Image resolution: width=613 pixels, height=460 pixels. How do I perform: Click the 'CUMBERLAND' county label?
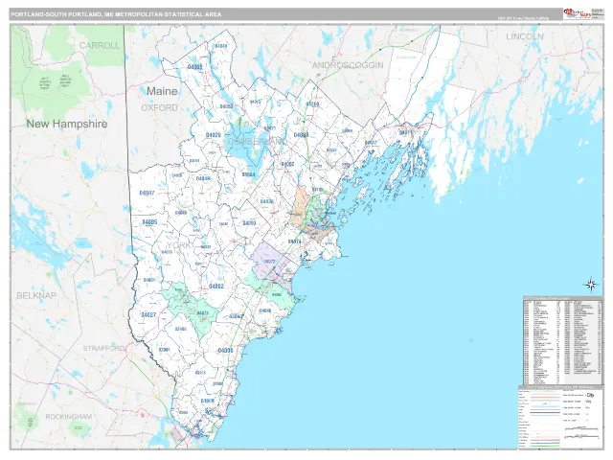[258, 141]
